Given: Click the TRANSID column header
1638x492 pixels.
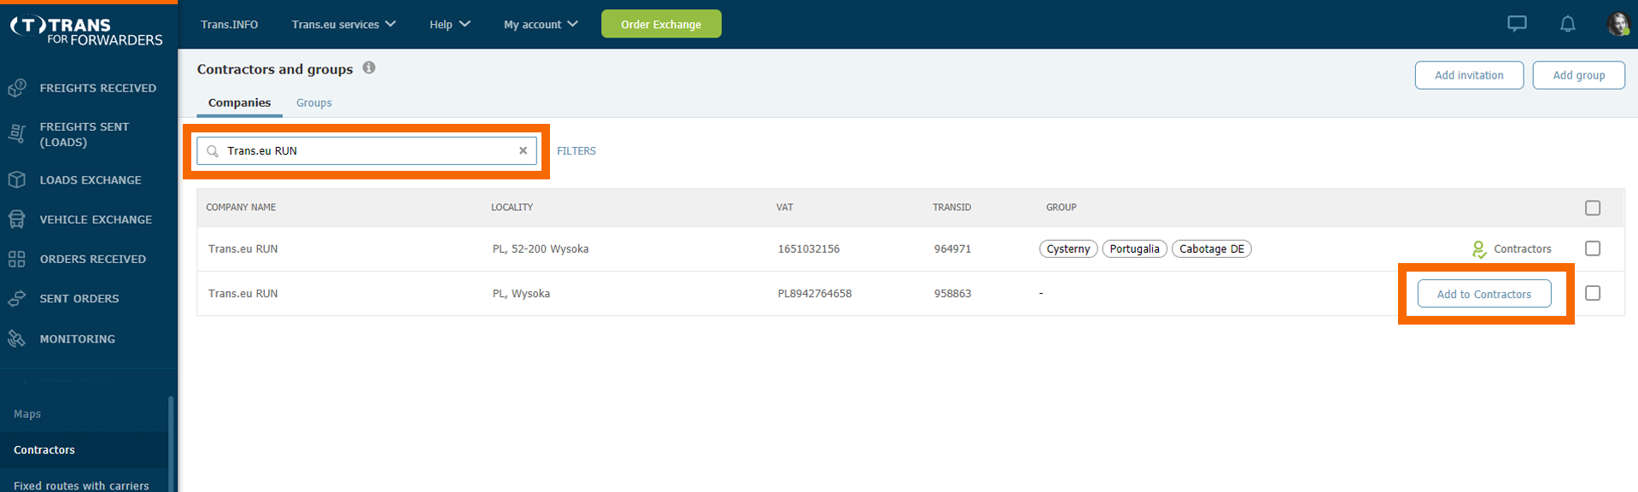Looking at the screenshot, I should (x=951, y=208).
